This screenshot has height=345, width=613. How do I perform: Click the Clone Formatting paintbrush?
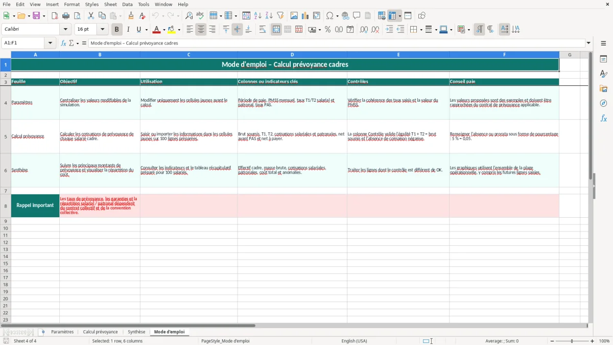click(x=131, y=16)
